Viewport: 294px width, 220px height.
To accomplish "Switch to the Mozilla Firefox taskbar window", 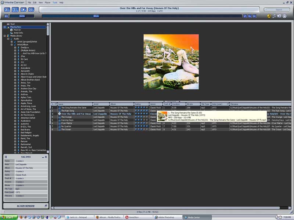I will point(109,217).
